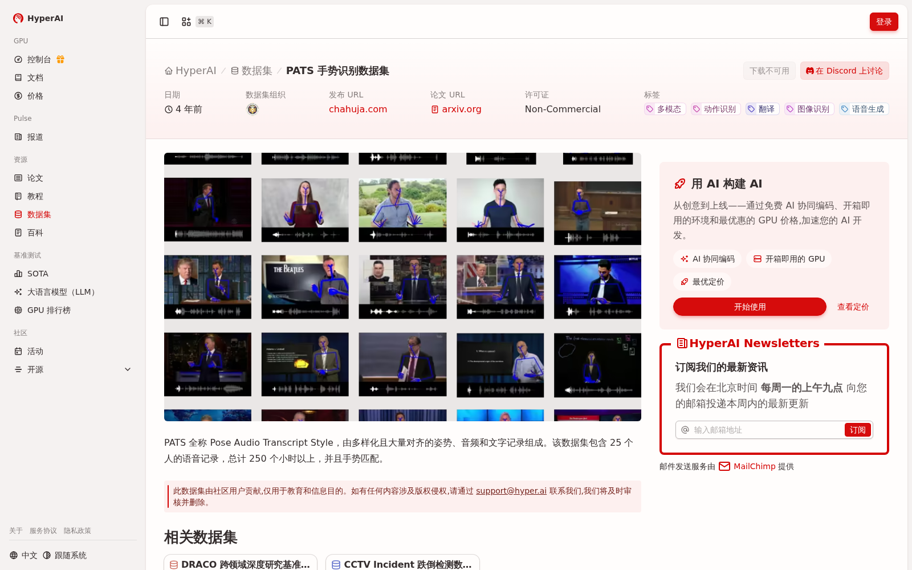Click the database icon in CCTV Incident card
912x570 pixels.
[336, 565]
